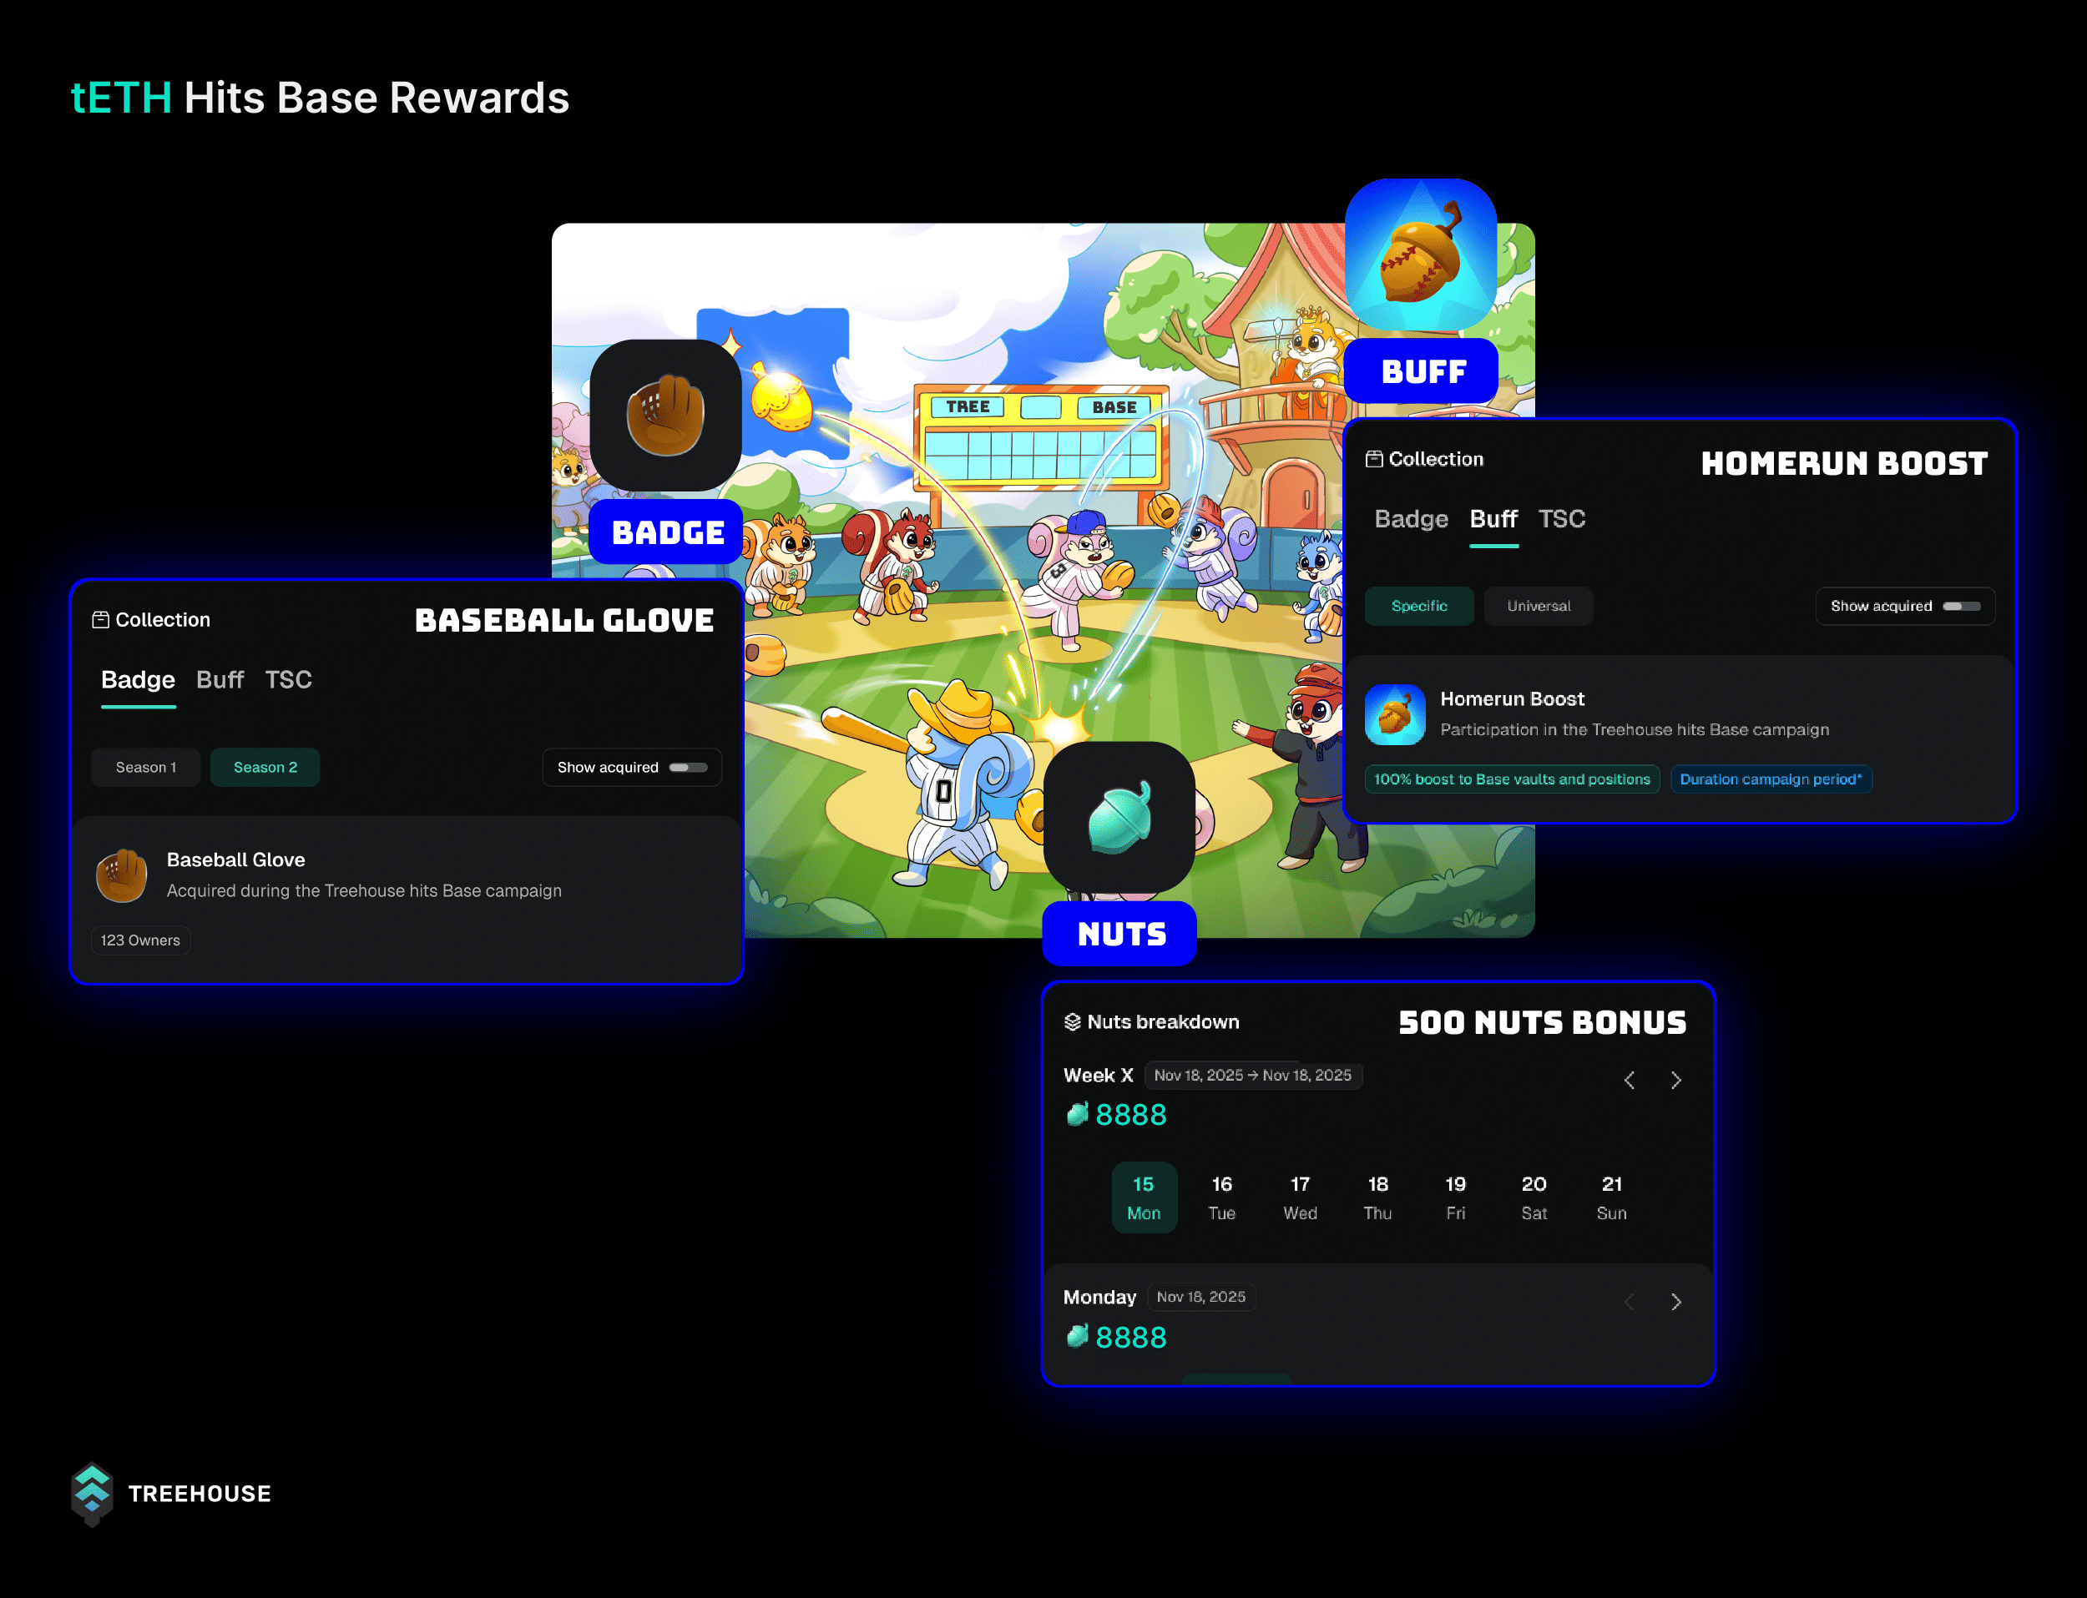Click the Baseball Glove item icon in list
The image size is (2087, 1598).
click(122, 875)
